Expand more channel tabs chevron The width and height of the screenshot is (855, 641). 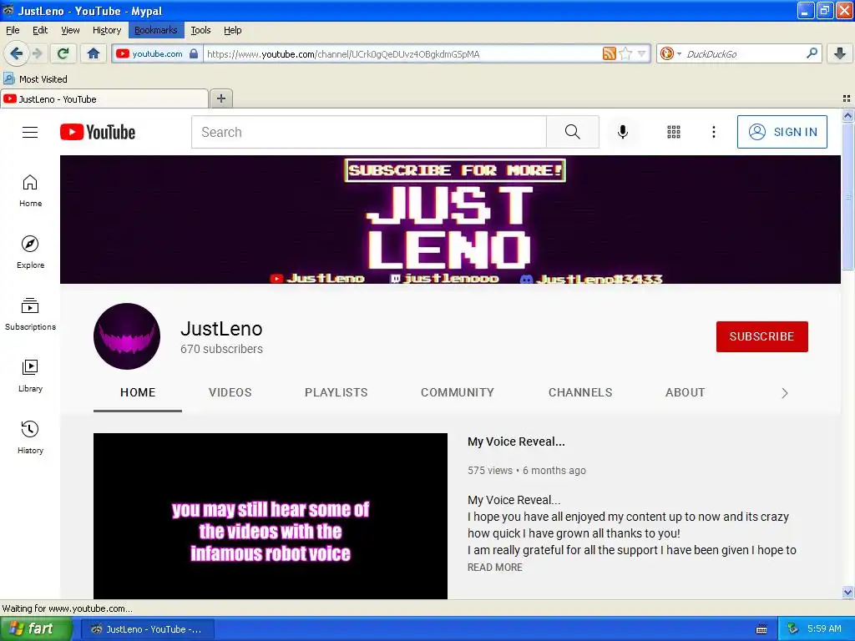coord(785,393)
